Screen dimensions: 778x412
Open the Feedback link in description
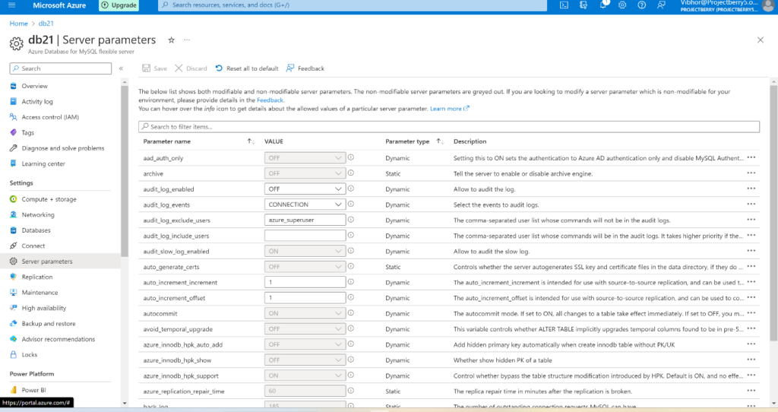tap(270, 100)
